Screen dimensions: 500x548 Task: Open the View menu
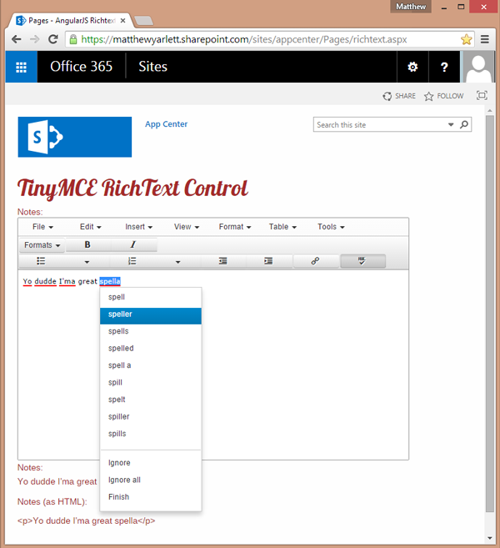point(187,227)
